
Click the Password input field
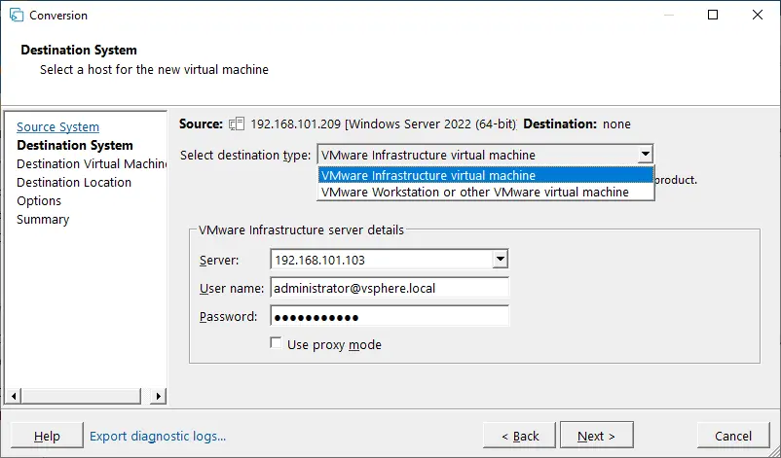[390, 316]
